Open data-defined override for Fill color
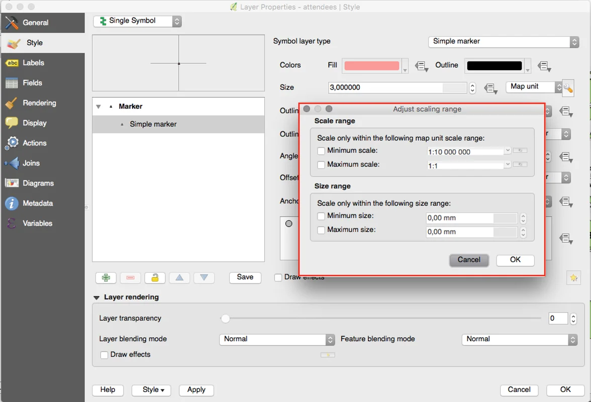This screenshot has height=402, width=591. pos(421,66)
